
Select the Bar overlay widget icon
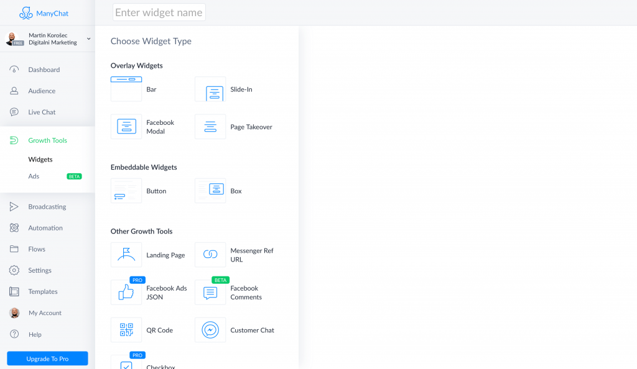tap(126, 89)
